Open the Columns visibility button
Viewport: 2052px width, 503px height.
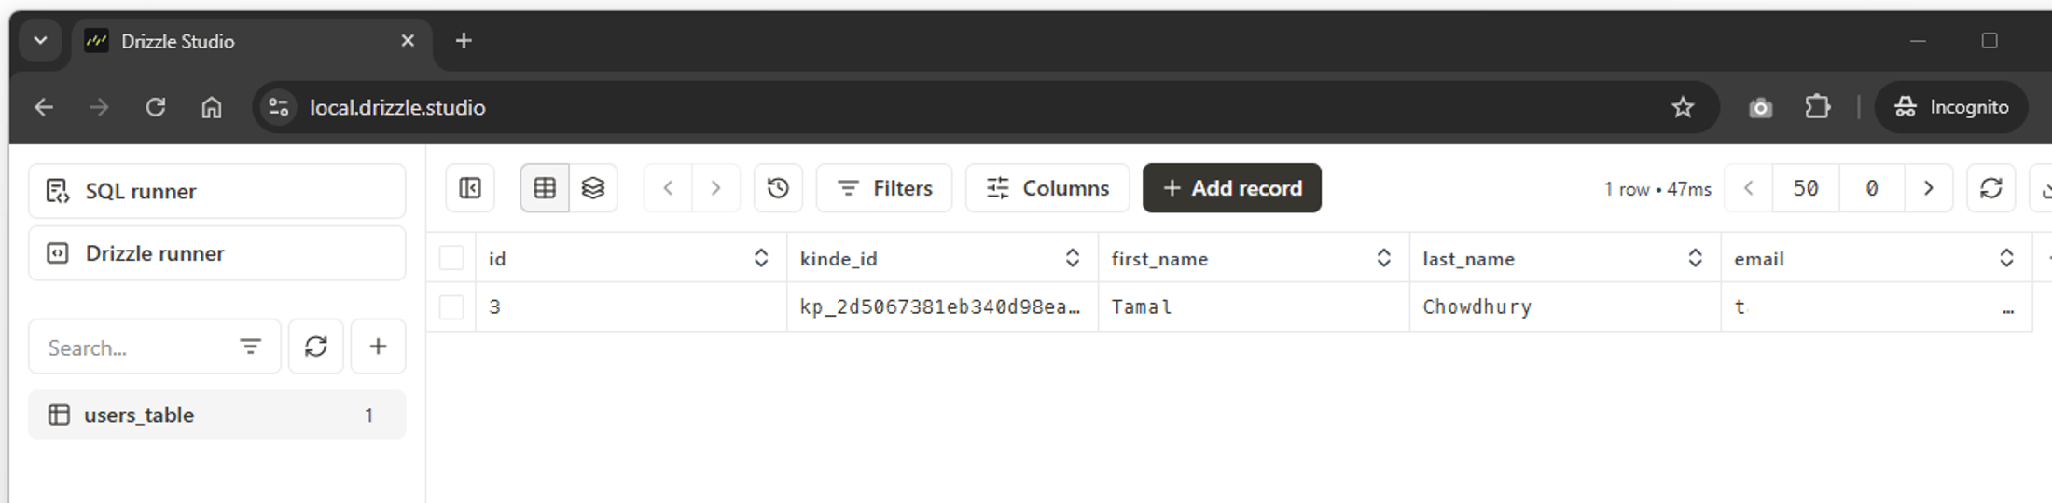pyautogui.click(x=1047, y=188)
